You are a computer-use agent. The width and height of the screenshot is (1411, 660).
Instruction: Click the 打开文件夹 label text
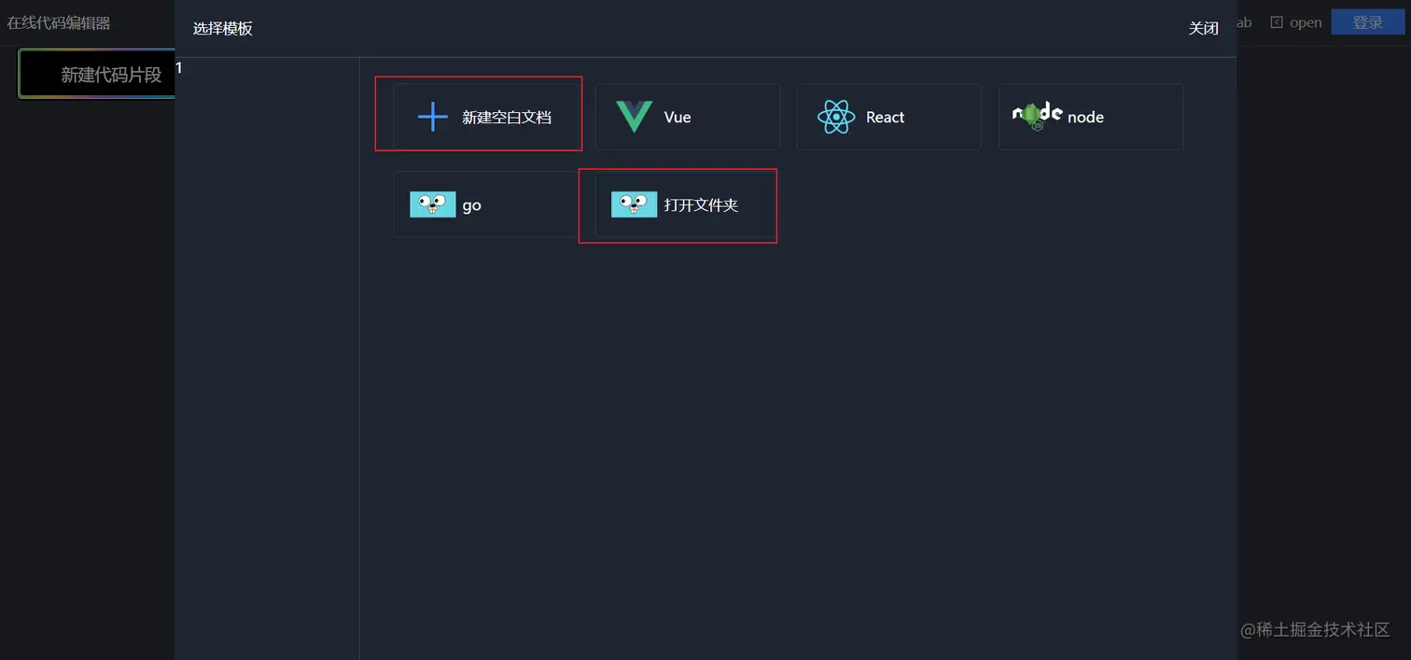click(x=701, y=205)
